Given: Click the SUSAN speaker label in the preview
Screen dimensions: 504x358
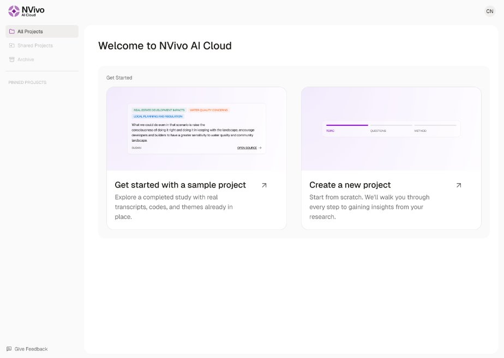Looking at the screenshot, I should tap(136, 148).
